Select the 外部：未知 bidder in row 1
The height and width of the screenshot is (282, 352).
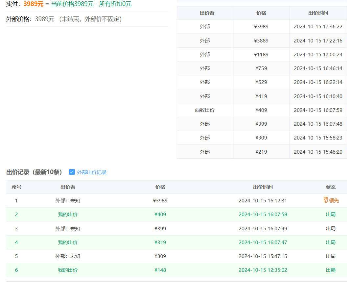pyautogui.click(x=68, y=201)
